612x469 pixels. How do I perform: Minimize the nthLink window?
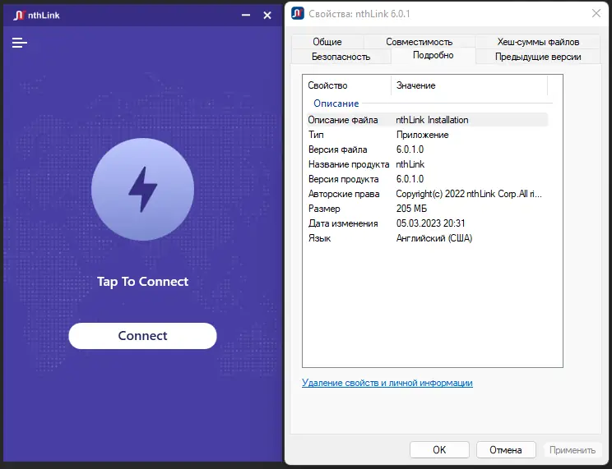[x=246, y=16]
